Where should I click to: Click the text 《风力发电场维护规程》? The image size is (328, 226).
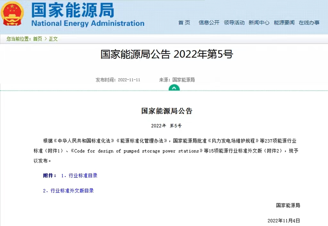[234, 141]
